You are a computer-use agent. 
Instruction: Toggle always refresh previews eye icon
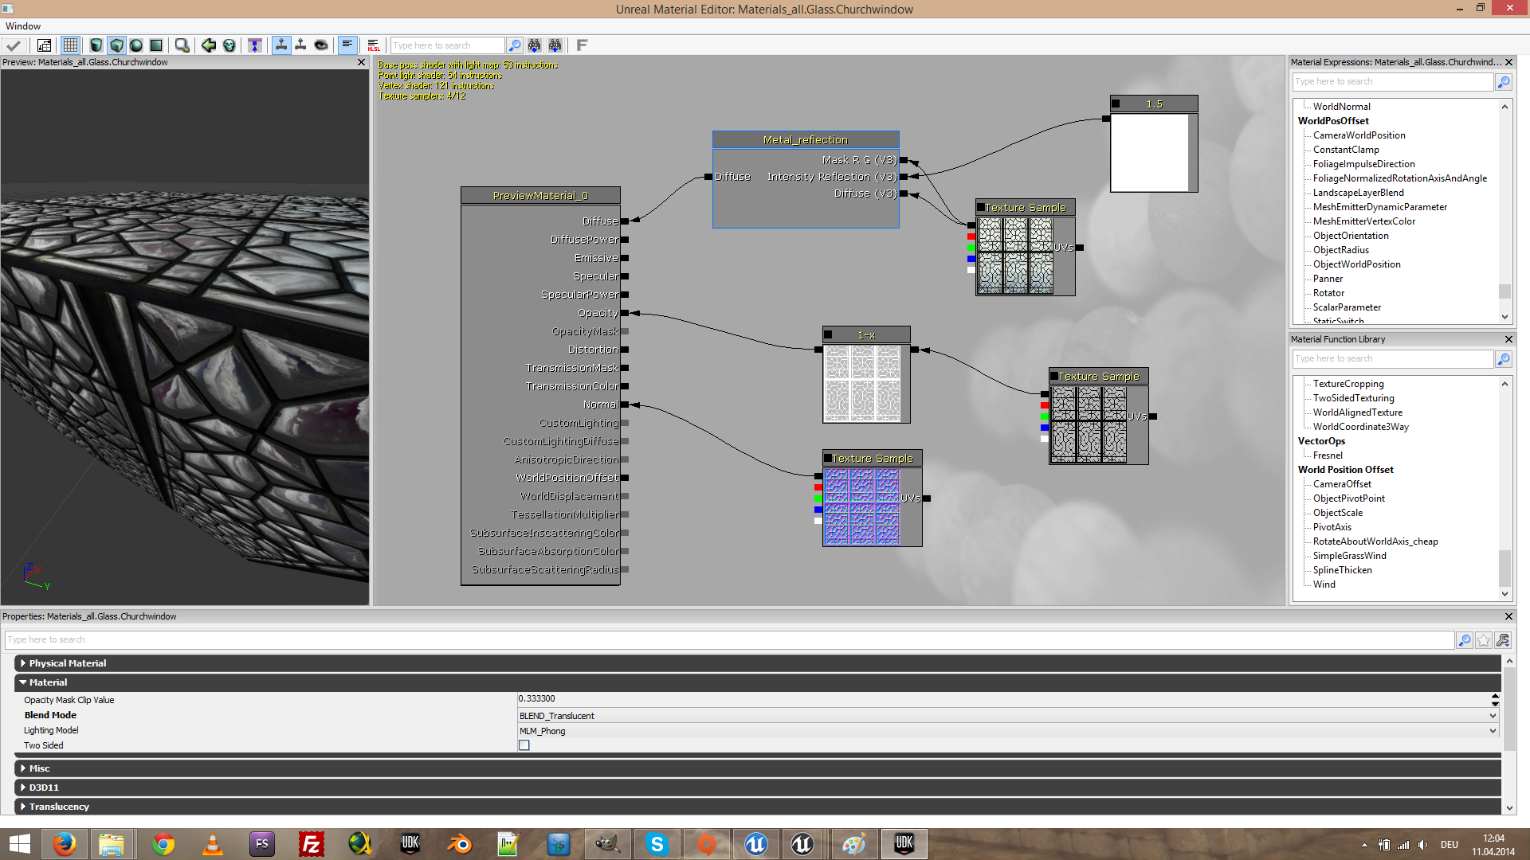coord(321,45)
